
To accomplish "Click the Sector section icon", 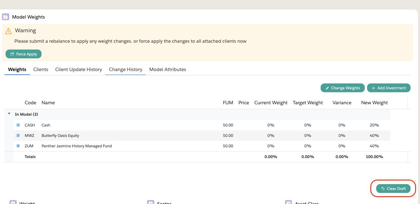I will point(151,202).
